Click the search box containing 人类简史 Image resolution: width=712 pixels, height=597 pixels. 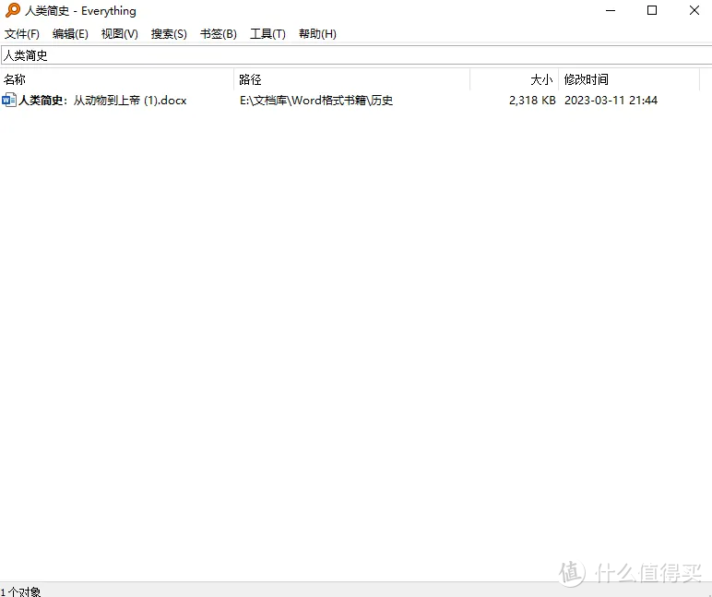coord(356,55)
